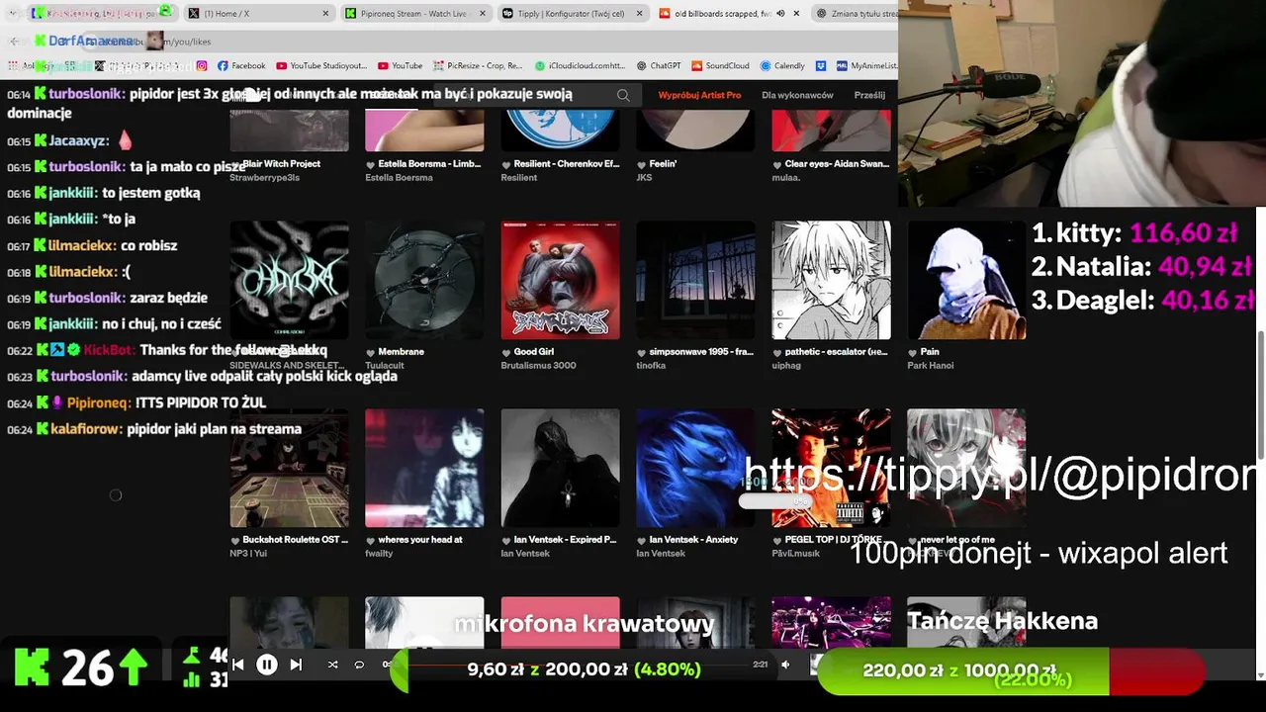Open the Instagram bookmark icon
This screenshot has height=712, width=1266.
coord(202,65)
